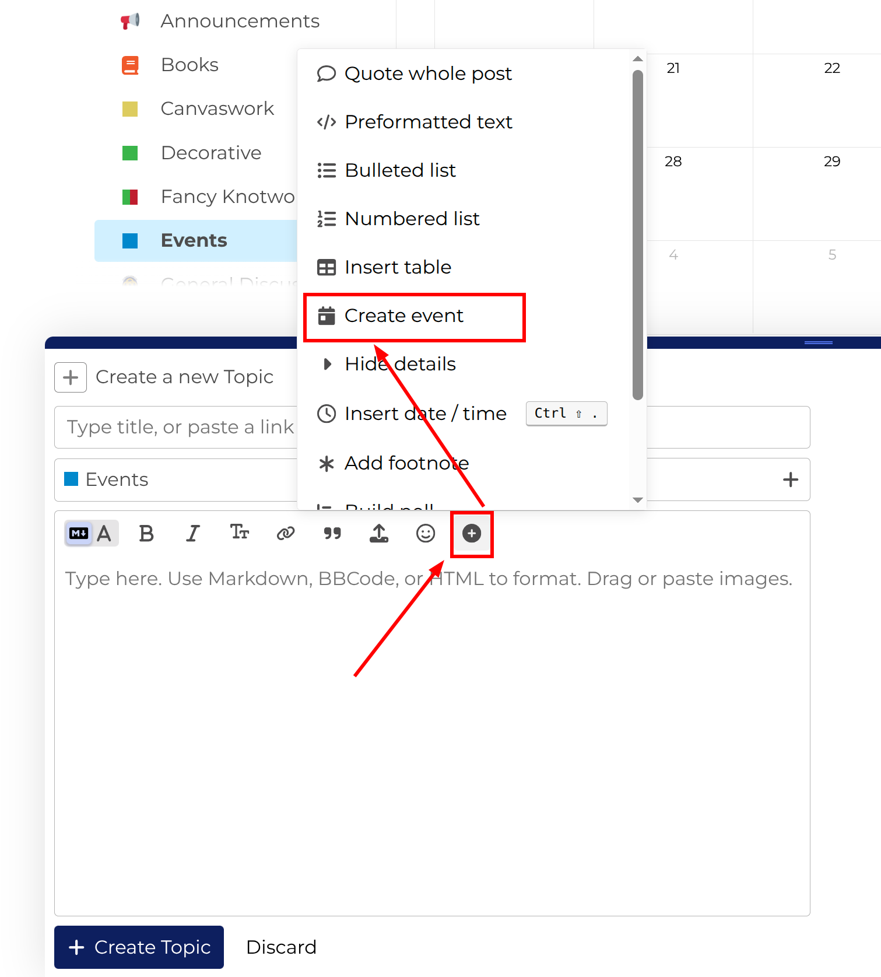
Task: Click the Discard link
Action: coord(281,947)
